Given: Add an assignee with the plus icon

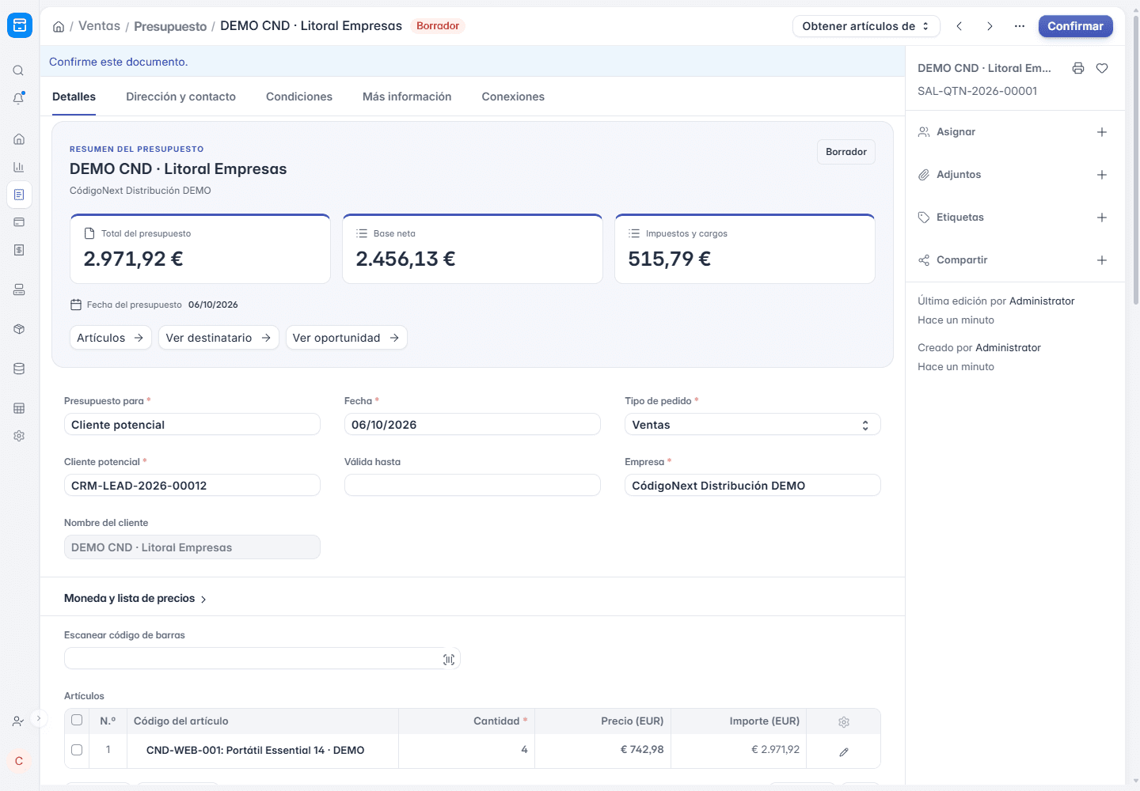Looking at the screenshot, I should click(x=1102, y=132).
